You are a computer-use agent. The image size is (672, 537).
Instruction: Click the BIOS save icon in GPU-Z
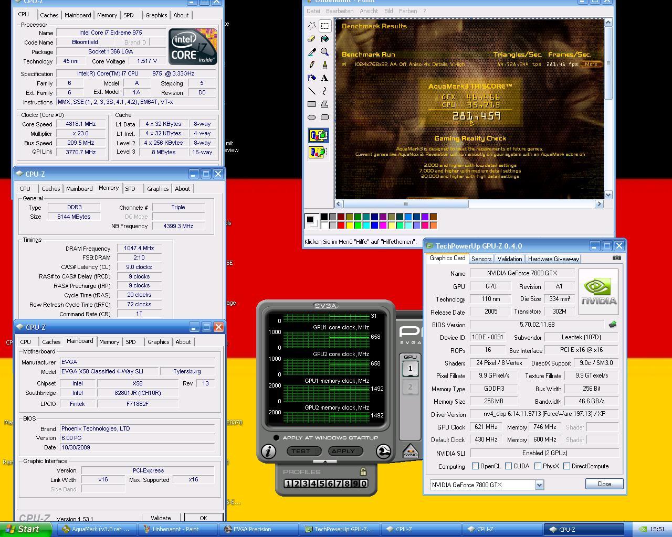coord(612,325)
